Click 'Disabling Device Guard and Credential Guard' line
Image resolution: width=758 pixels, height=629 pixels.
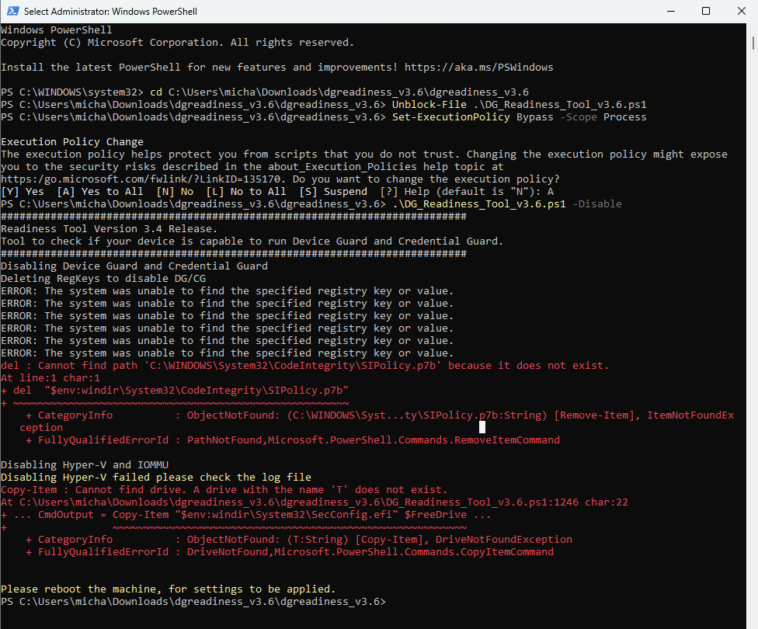point(134,266)
